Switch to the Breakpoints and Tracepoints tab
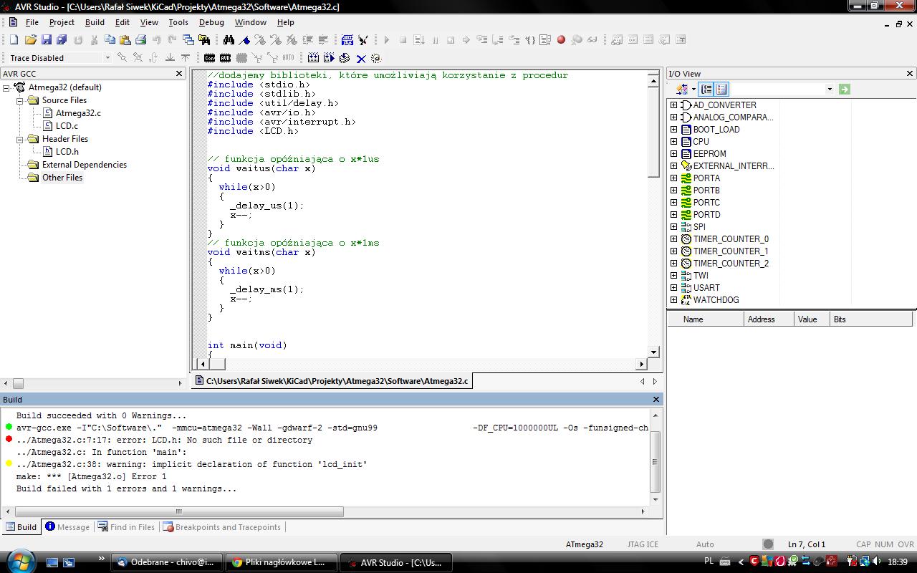The height and width of the screenshot is (573, 917). click(222, 527)
